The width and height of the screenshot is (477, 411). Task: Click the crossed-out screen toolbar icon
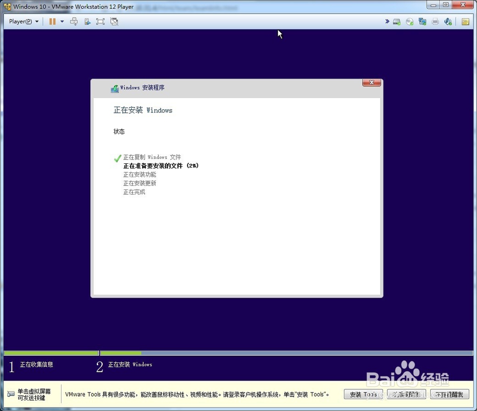click(114, 21)
